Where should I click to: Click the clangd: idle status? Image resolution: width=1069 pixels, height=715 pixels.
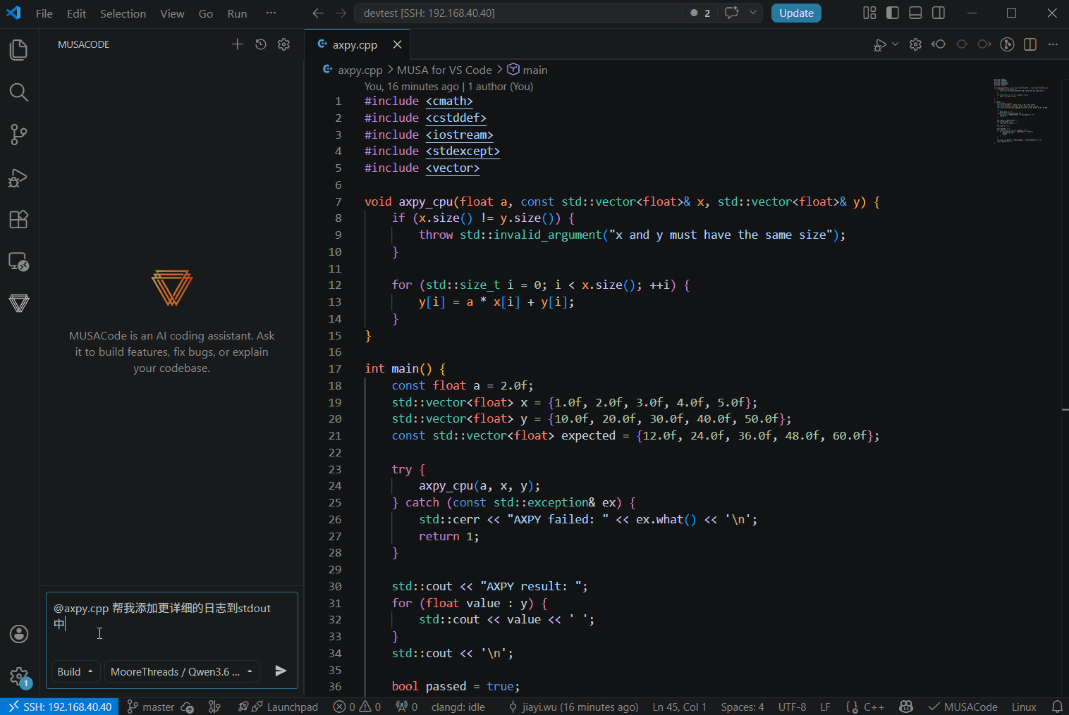[x=458, y=707]
